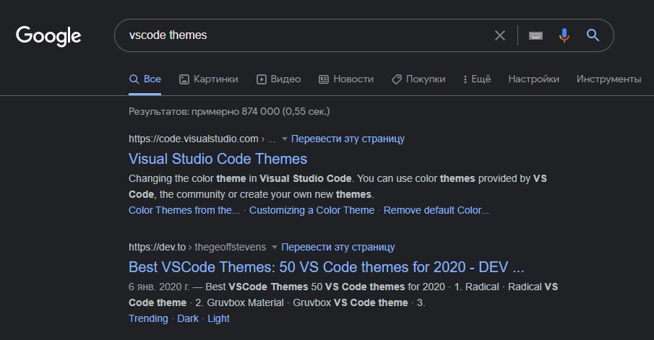Open Настройки

click(533, 79)
